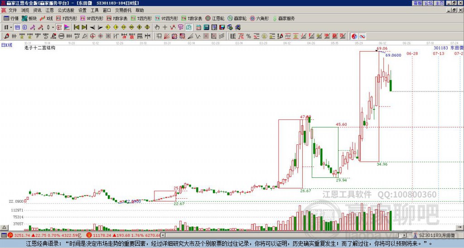Open the P四方形 tool
464x248 pixels.
coord(66,18)
